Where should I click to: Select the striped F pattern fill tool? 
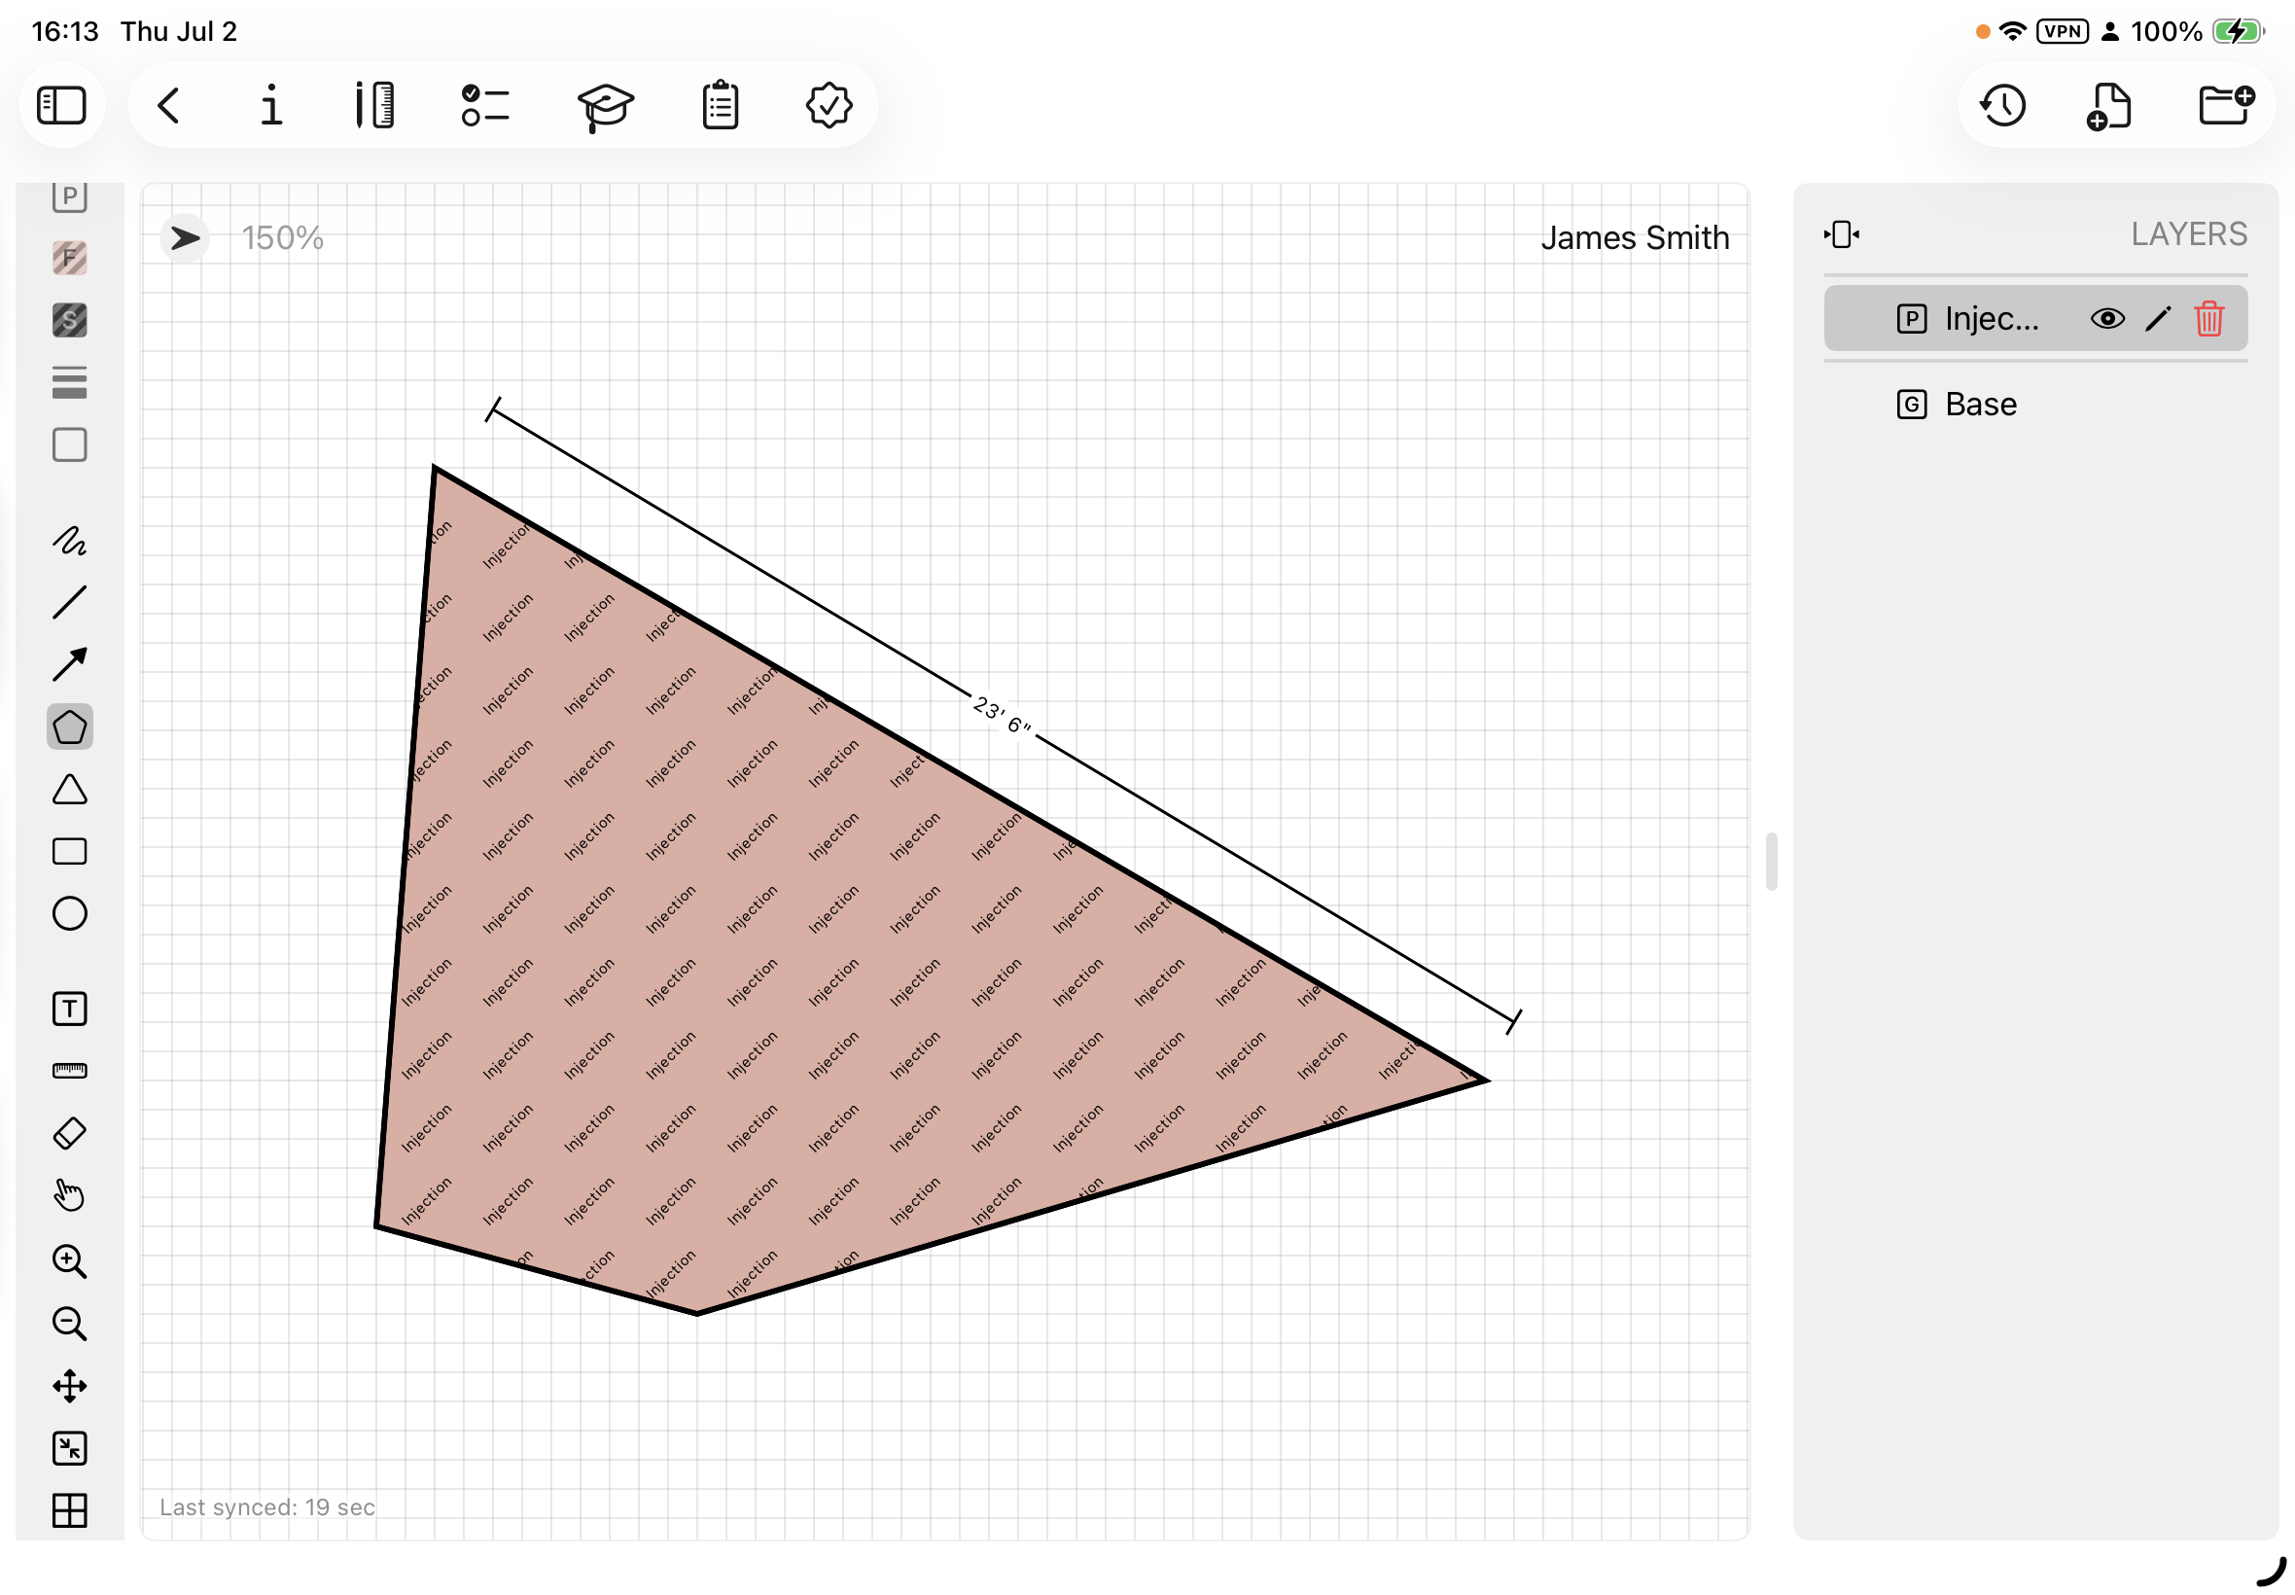(70, 258)
